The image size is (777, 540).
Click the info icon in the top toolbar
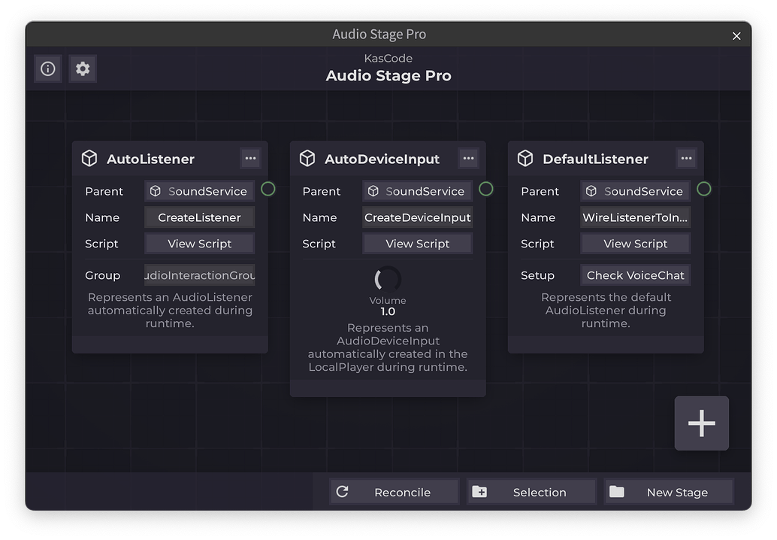click(47, 68)
